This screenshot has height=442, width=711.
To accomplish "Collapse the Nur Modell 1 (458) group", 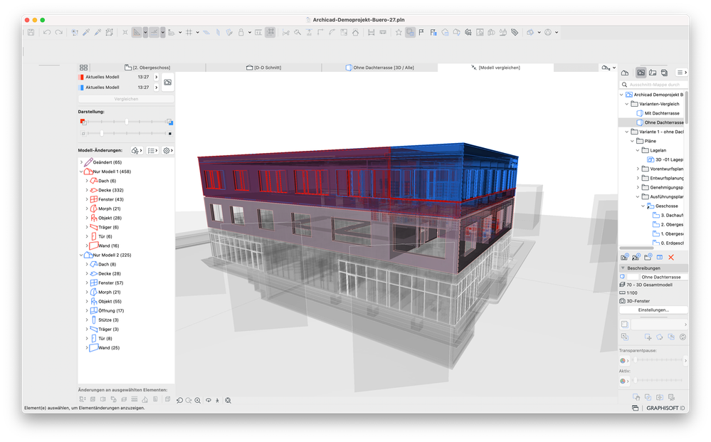I will point(81,172).
